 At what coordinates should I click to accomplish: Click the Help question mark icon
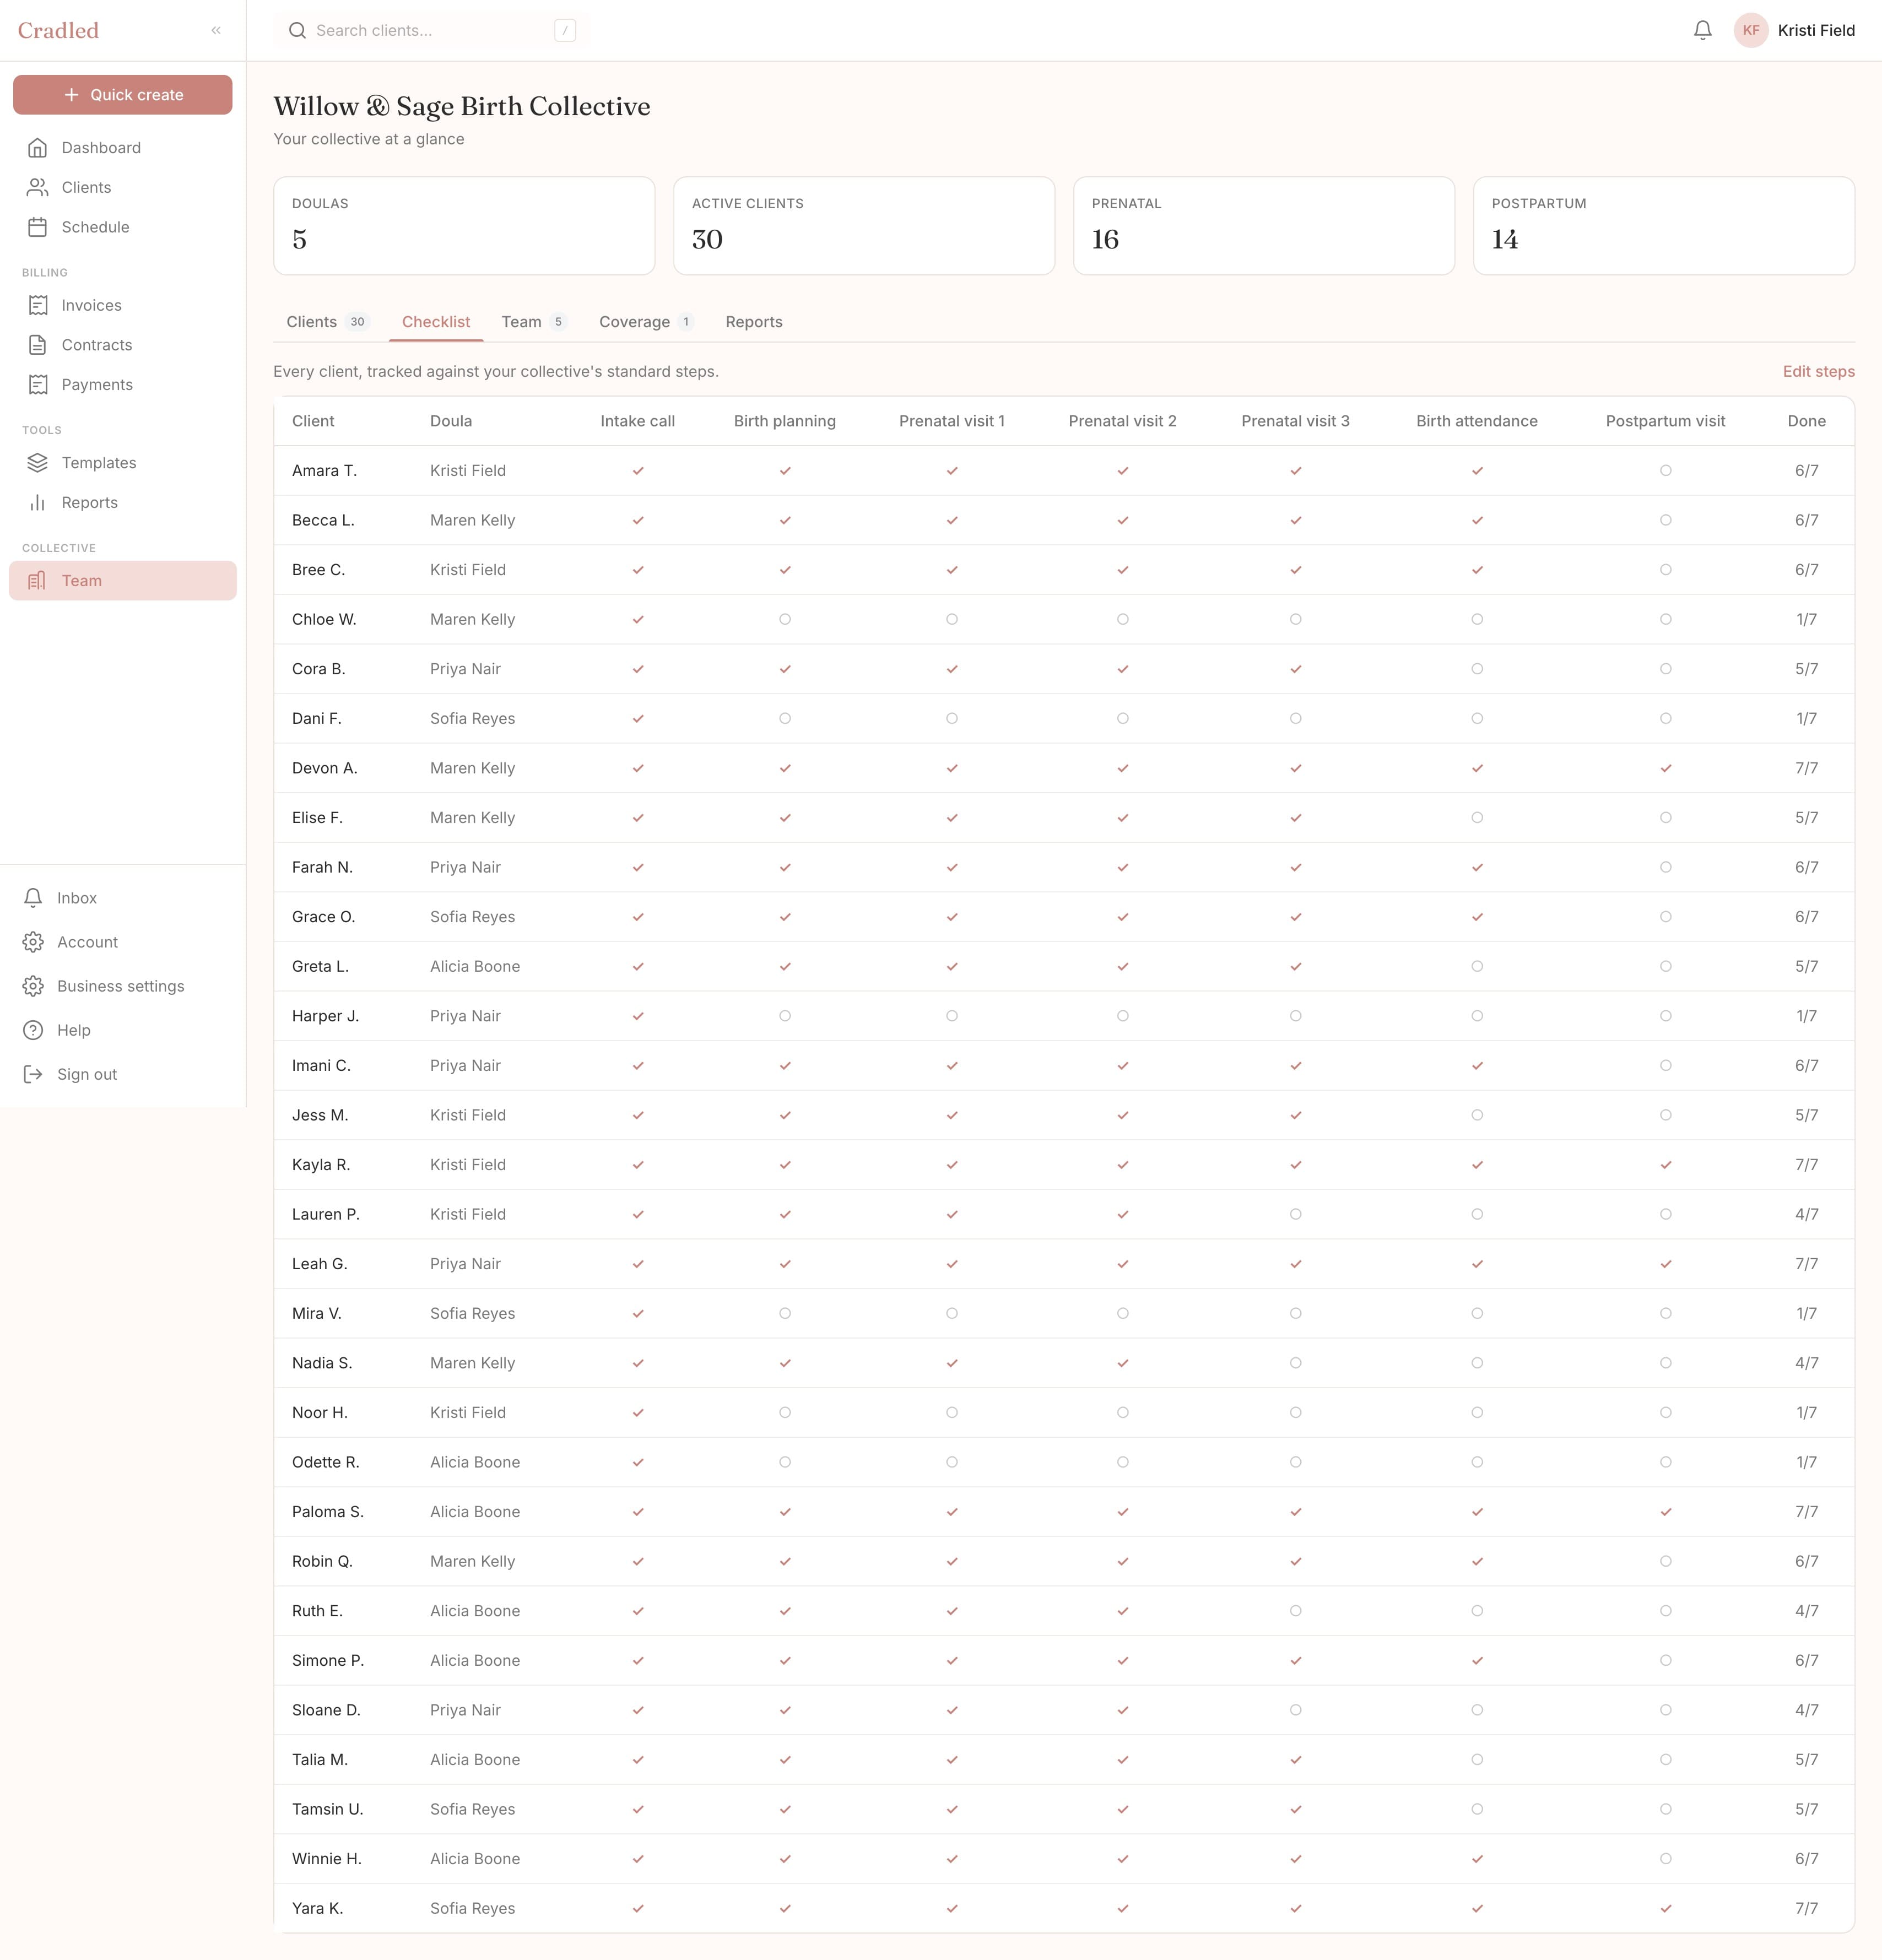pyautogui.click(x=33, y=1030)
